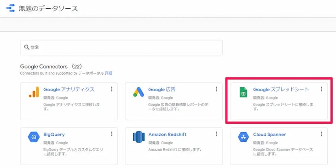Click the Google 広告の掲載結果レポート description
This screenshot has height=168, width=336.
tap(178, 107)
